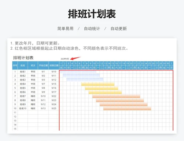184x141 pixels.
Task: Select the 班次 column header
Action: 33,66
